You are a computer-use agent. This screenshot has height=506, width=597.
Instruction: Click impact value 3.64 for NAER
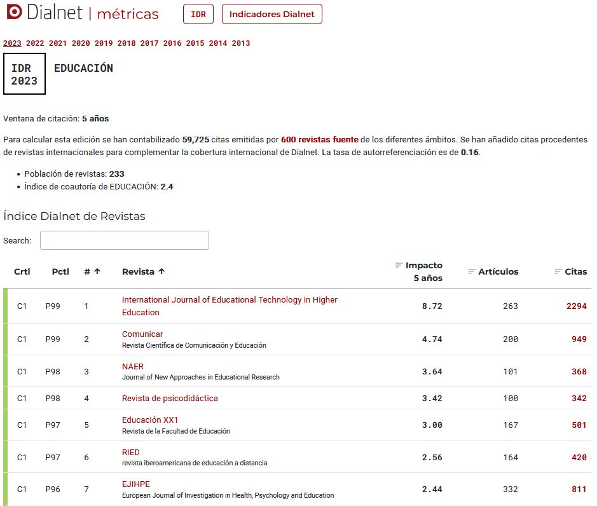[432, 372]
